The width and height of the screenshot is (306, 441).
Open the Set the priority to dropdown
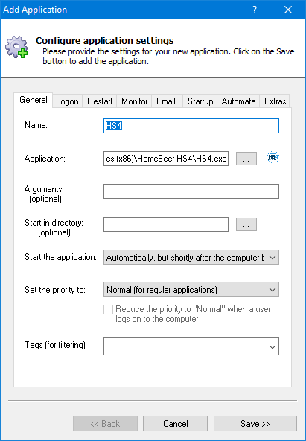pyautogui.click(x=191, y=289)
